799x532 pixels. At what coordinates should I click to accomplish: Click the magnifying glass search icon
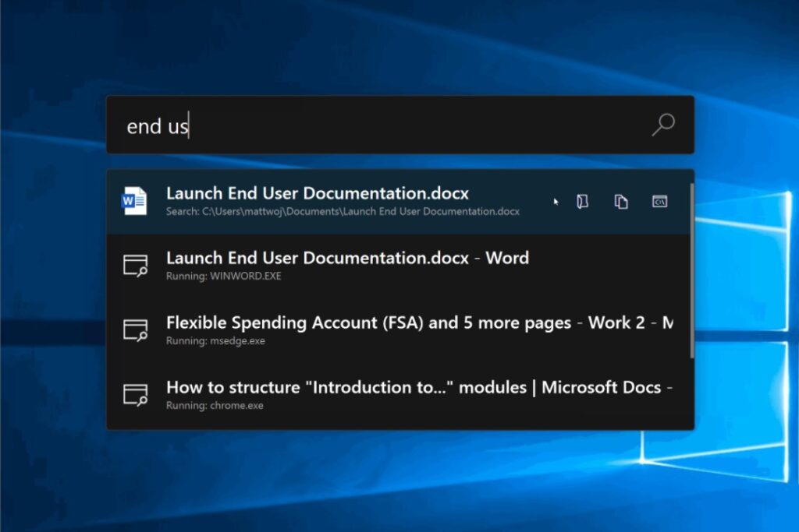click(662, 125)
